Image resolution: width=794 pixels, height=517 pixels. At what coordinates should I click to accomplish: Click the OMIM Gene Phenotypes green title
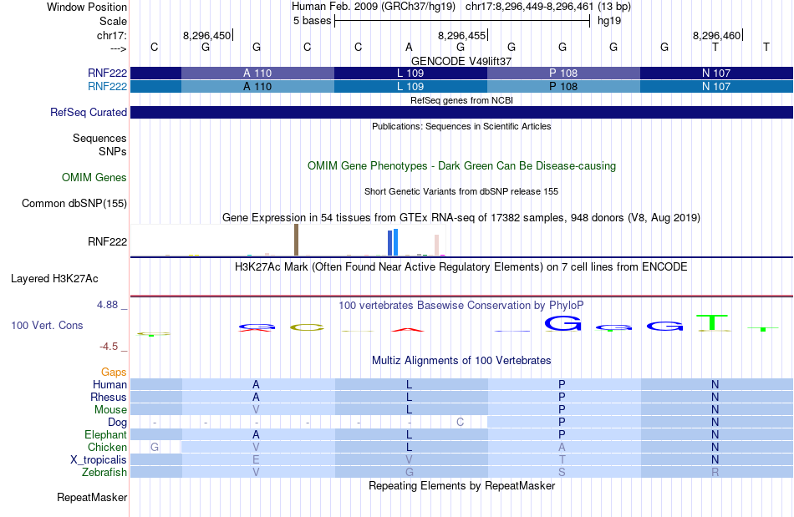click(x=461, y=166)
